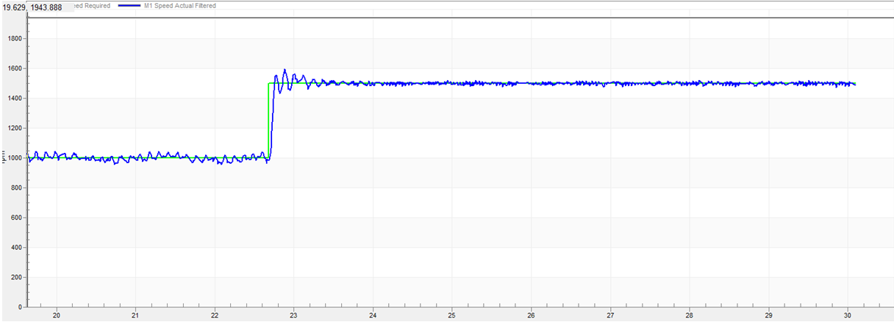Image resolution: width=894 pixels, height=322 pixels.
Task: Click the partially hidden Speed Required legend entry
Action: coord(91,6)
